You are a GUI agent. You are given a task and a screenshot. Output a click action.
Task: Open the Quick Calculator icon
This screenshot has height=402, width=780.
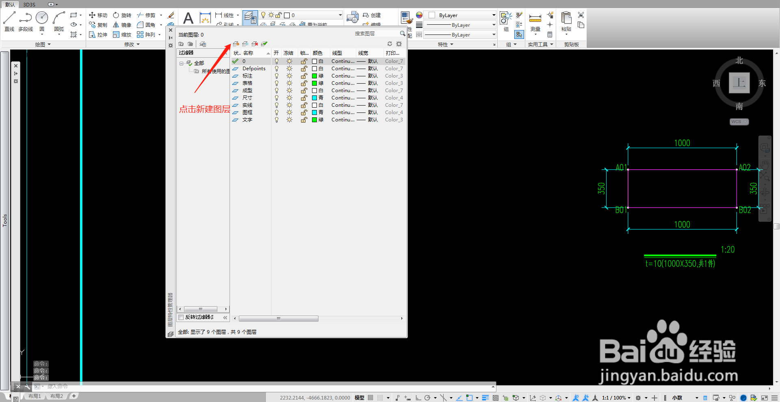[x=550, y=35]
